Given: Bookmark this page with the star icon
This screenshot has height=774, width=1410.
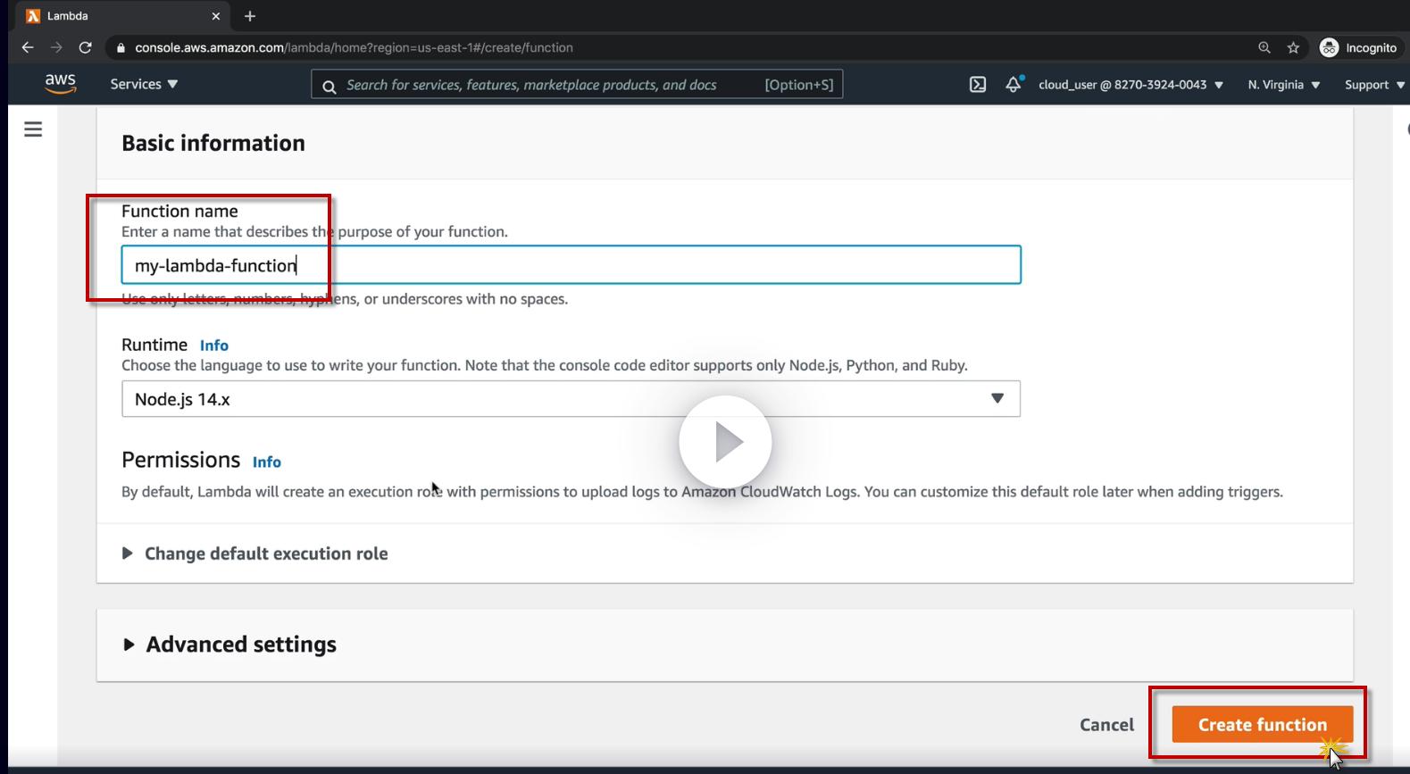Looking at the screenshot, I should point(1293,47).
